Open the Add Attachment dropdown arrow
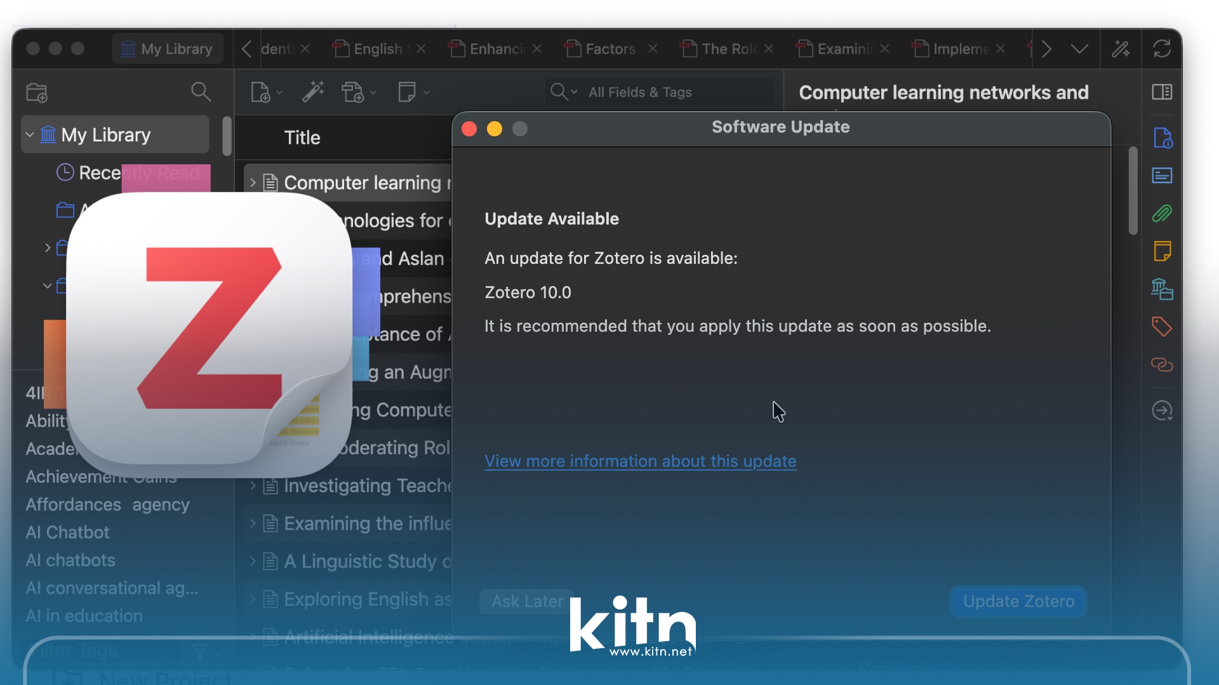Viewport: 1219px width, 685px height. [x=373, y=93]
